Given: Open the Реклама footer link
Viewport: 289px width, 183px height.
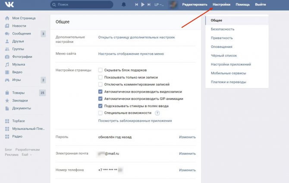Looking at the screenshot, I should click(x=12, y=155).
